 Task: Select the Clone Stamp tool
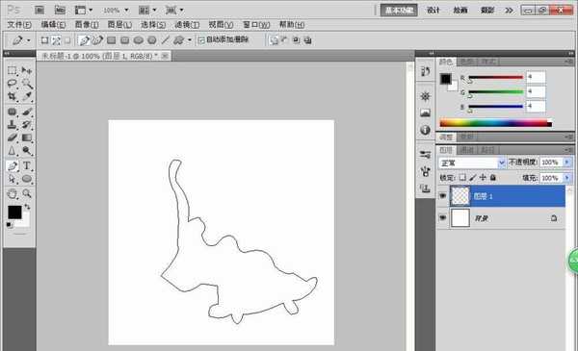[x=13, y=124]
